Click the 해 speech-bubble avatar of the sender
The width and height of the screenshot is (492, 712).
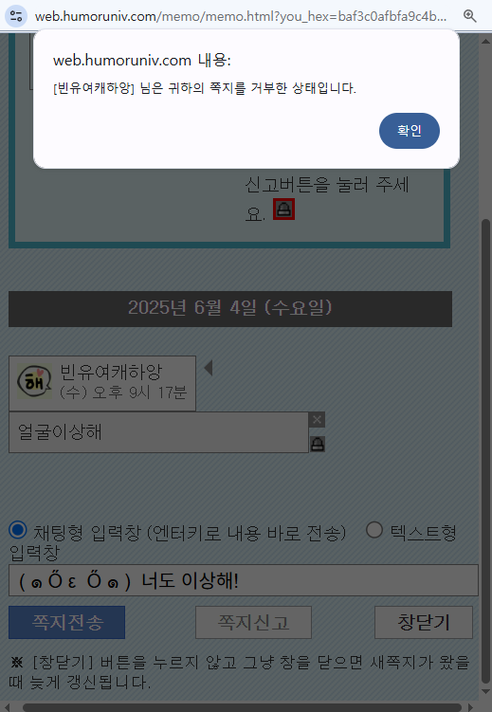(x=34, y=383)
